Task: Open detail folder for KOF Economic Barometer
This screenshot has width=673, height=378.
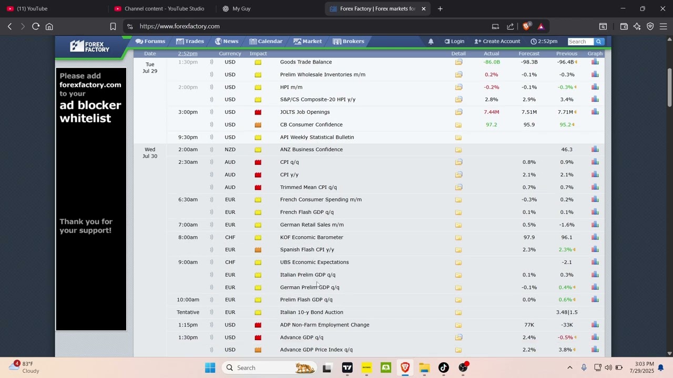Action: (458, 237)
